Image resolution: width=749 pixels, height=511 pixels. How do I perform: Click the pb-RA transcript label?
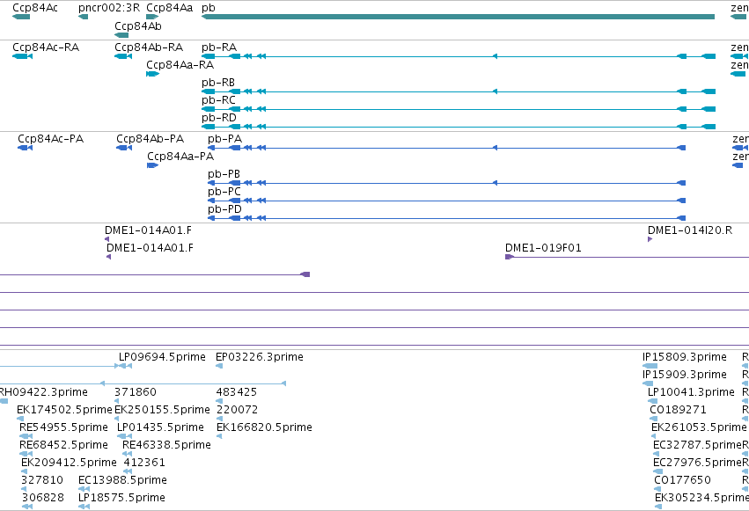click(219, 47)
